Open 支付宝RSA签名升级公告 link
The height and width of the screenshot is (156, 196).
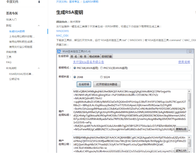(89, 62)
